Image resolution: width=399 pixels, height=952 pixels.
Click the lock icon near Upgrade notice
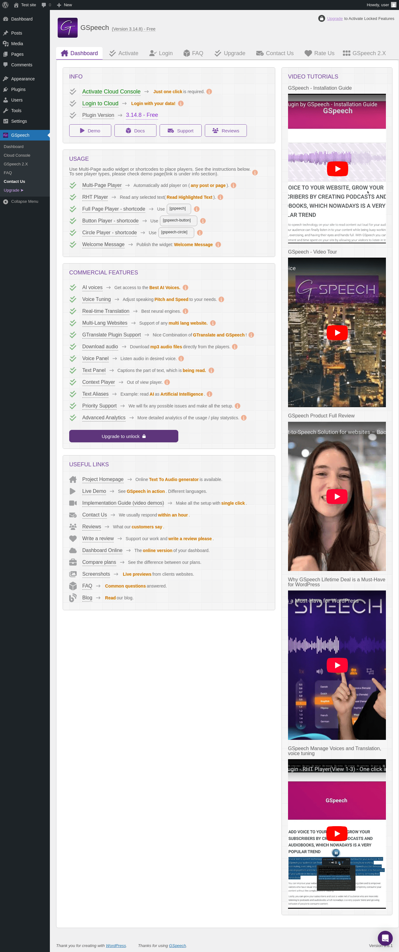coord(321,18)
